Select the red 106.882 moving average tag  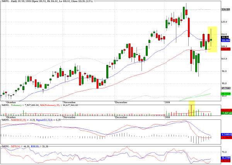pyautogui.click(x=226, y=49)
